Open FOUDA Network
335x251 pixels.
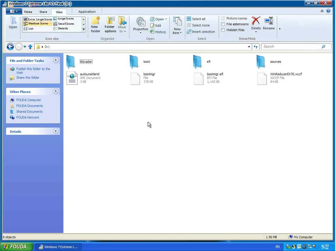[28, 117]
